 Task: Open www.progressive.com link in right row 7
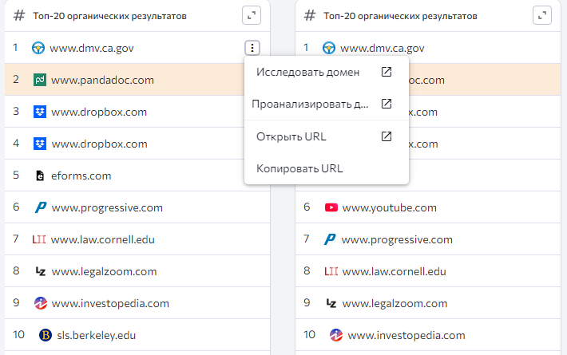tap(397, 240)
